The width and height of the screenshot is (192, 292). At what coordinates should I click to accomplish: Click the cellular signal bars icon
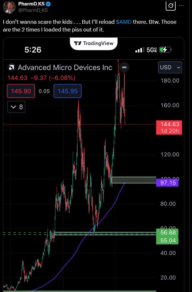140,50
